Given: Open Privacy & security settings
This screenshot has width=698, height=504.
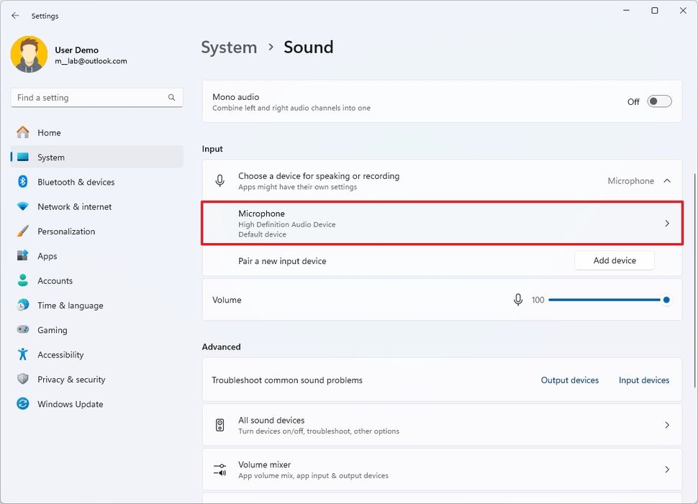Looking at the screenshot, I should pyautogui.click(x=72, y=379).
